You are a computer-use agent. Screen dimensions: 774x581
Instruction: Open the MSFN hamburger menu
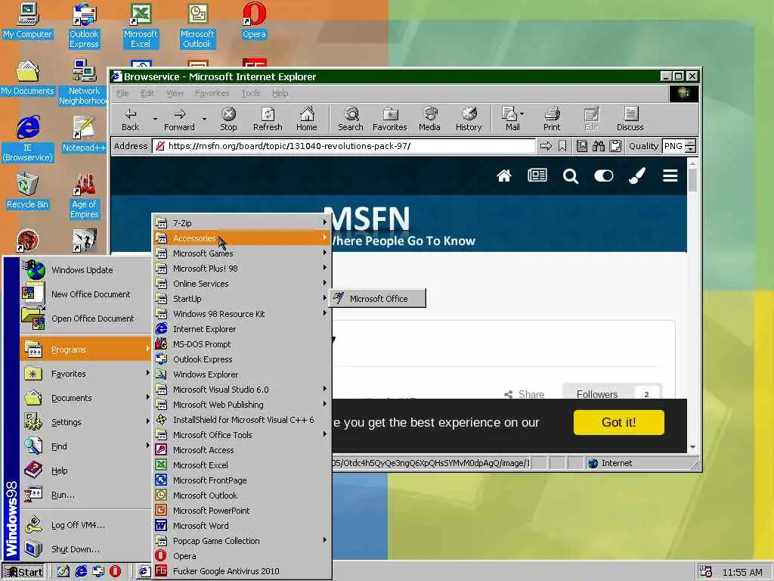[x=670, y=176]
